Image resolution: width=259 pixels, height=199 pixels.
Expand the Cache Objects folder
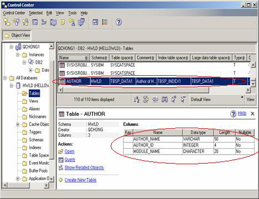click(x=18, y=124)
